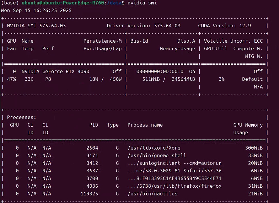Click the 20MiB memory usage value
The image size is (279, 203).
255,163
